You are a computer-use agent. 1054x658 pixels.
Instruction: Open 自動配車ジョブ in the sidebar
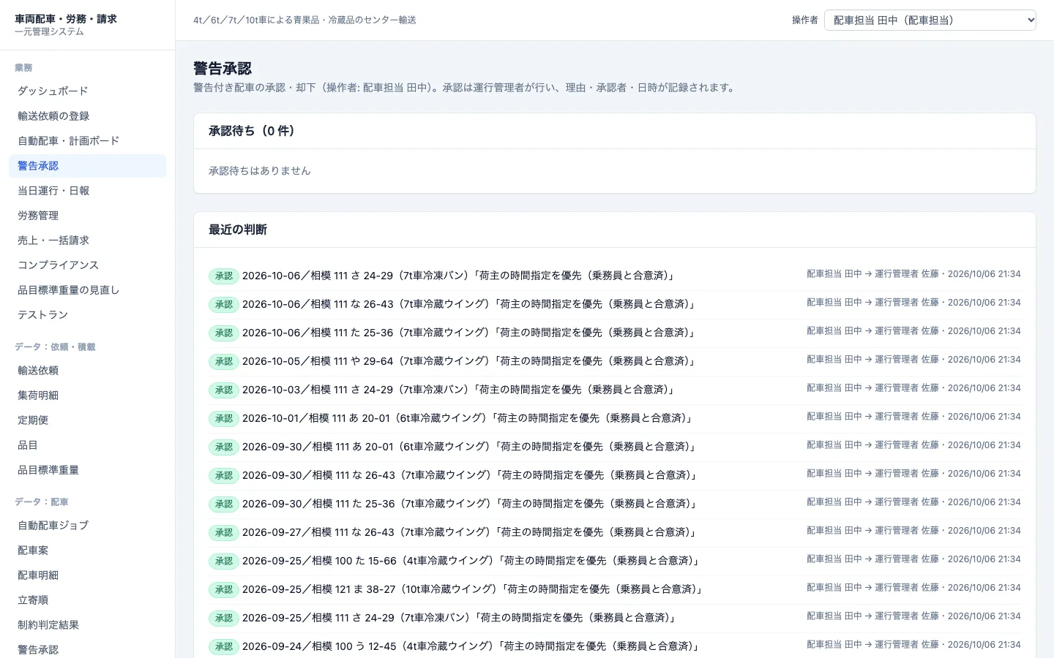[87, 526]
